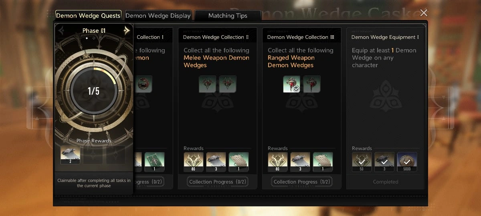
Task: Click Equipment I claimed coin reward 5000
Action: pos(407,162)
